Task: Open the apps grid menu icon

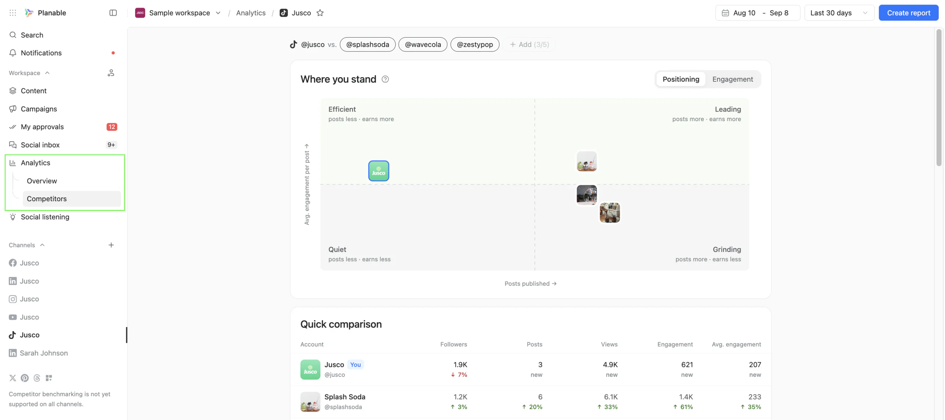Action: click(x=13, y=13)
